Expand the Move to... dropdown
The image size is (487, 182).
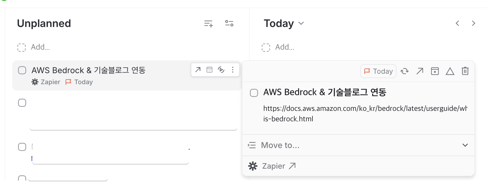358,145
